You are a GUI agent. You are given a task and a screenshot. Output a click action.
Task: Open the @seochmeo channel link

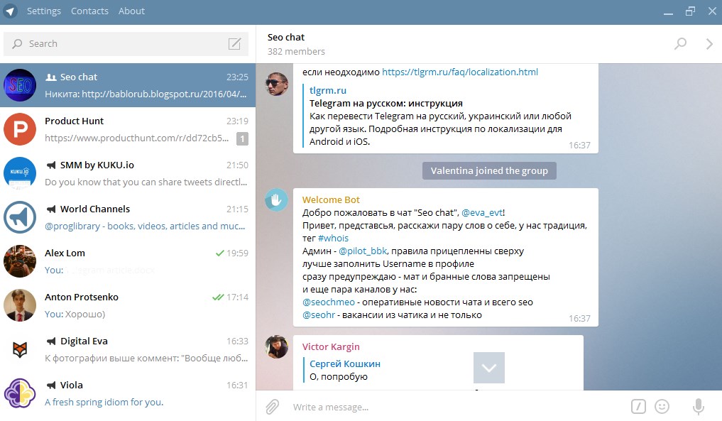pos(329,302)
